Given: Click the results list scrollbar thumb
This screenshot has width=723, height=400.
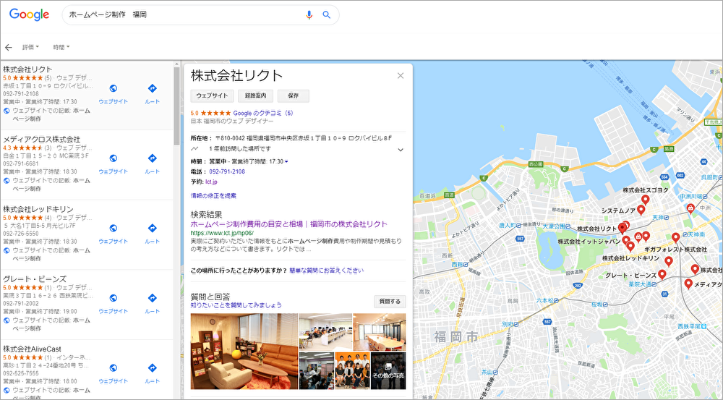Looking at the screenshot, I should pos(176,106).
